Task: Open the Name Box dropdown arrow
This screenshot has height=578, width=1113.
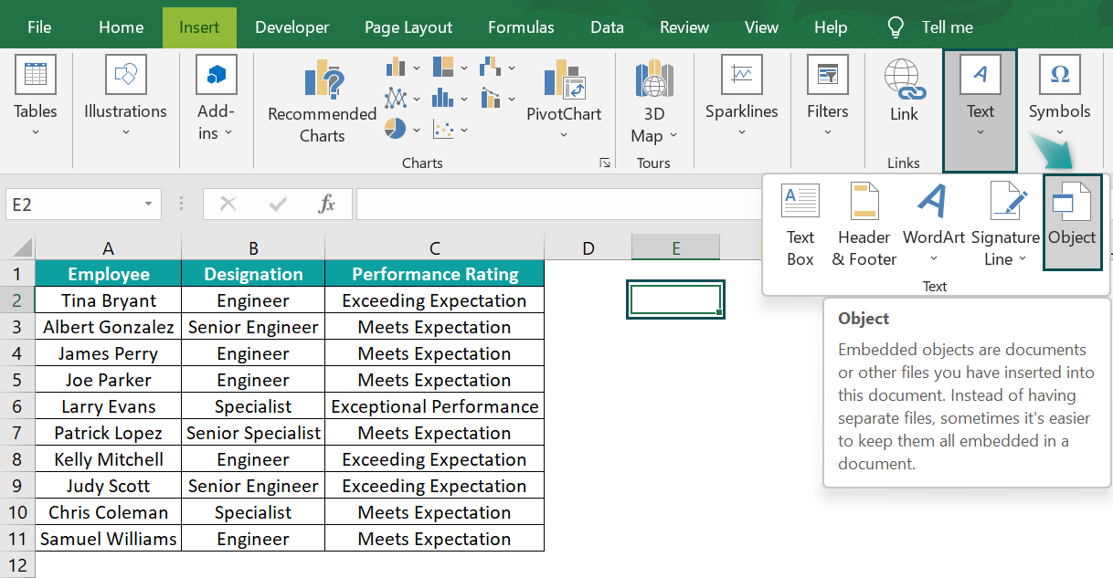Action: (148, 205)
